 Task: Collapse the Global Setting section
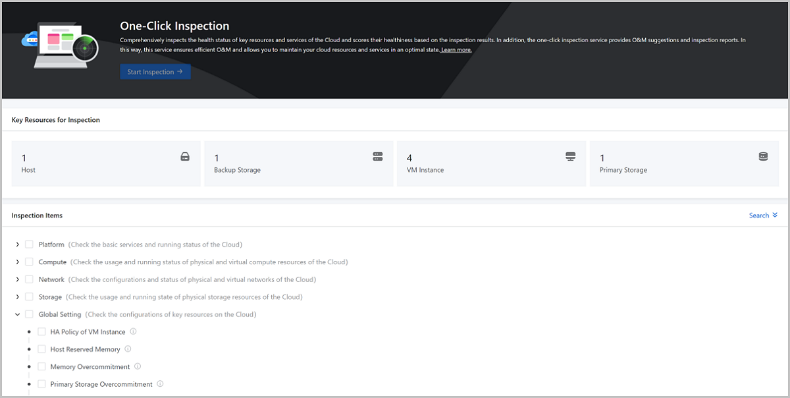17,314
